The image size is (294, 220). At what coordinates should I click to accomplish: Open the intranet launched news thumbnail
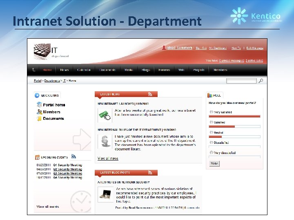coord(105,115)
